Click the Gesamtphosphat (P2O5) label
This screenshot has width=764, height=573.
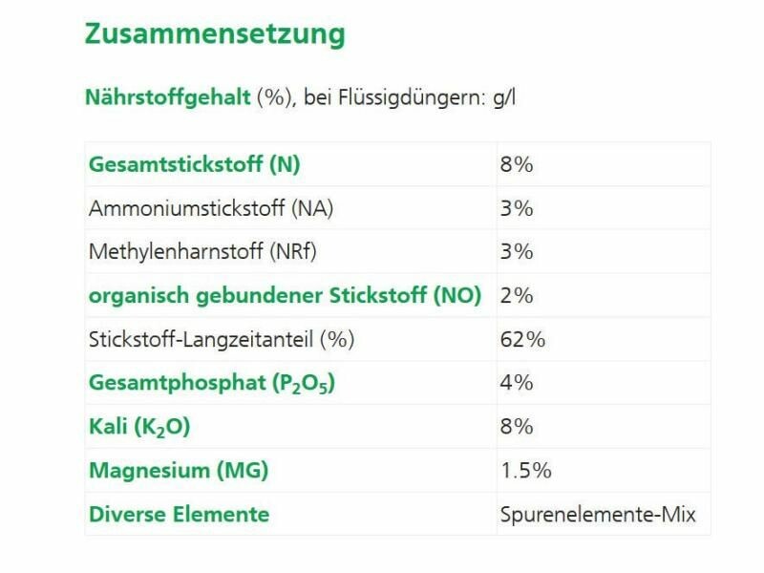(212, 383)
